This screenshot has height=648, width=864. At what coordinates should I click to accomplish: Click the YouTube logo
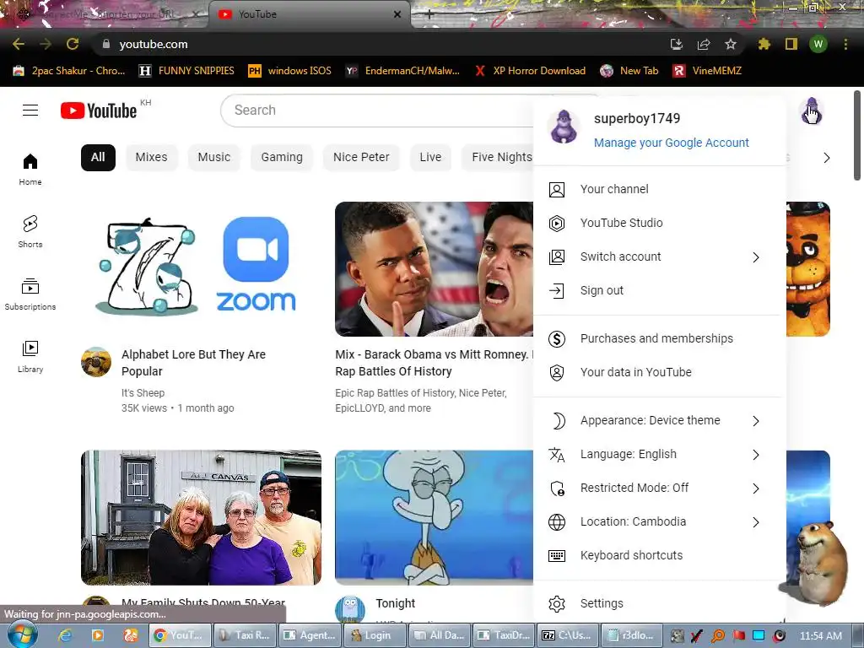(99, 111)
